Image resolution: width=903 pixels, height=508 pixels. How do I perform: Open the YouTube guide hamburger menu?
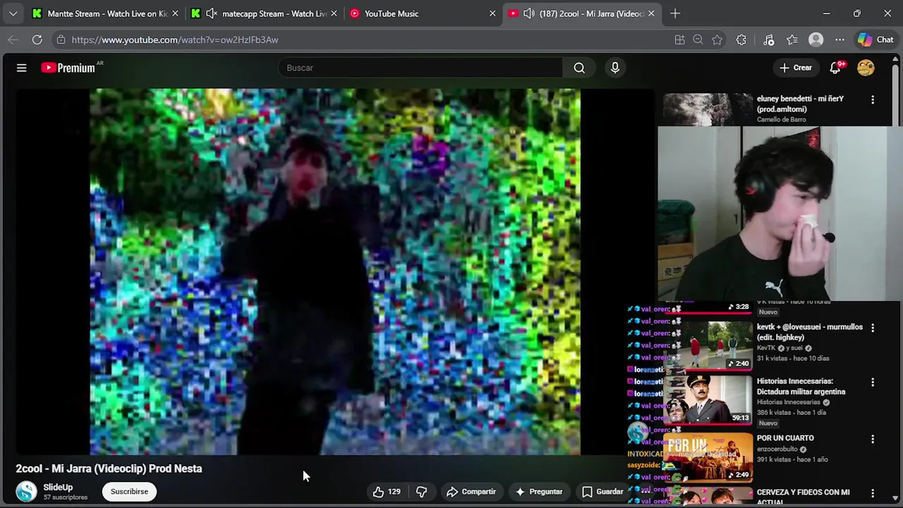[x=21, y=68]
